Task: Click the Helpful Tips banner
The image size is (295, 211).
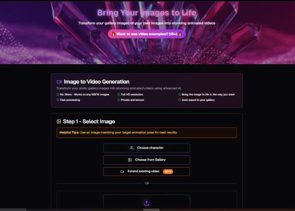Action: pyautogui.click(x=147, y=133)
